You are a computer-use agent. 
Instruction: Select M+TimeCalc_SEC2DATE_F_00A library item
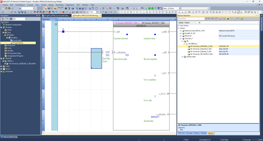[201, 54]
